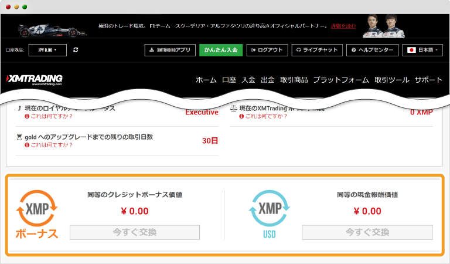The height and width of the screenshot is (264, 450).
Task: Click the orange XMP ボーナス icon
Action: tap(37, 214)
